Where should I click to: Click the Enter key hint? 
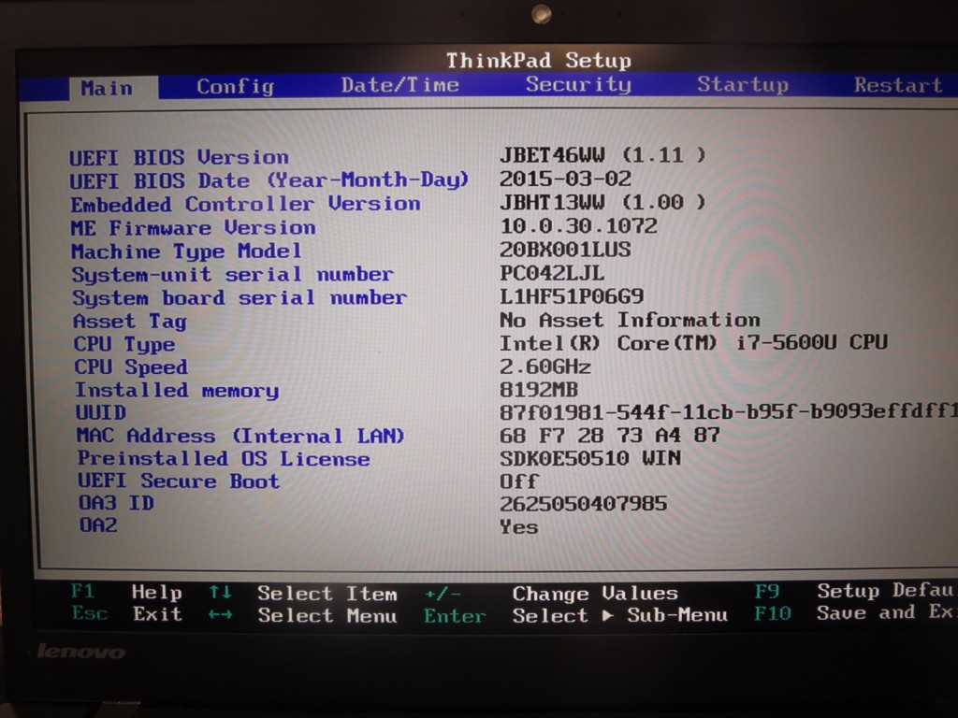click(x=456, y=616)
